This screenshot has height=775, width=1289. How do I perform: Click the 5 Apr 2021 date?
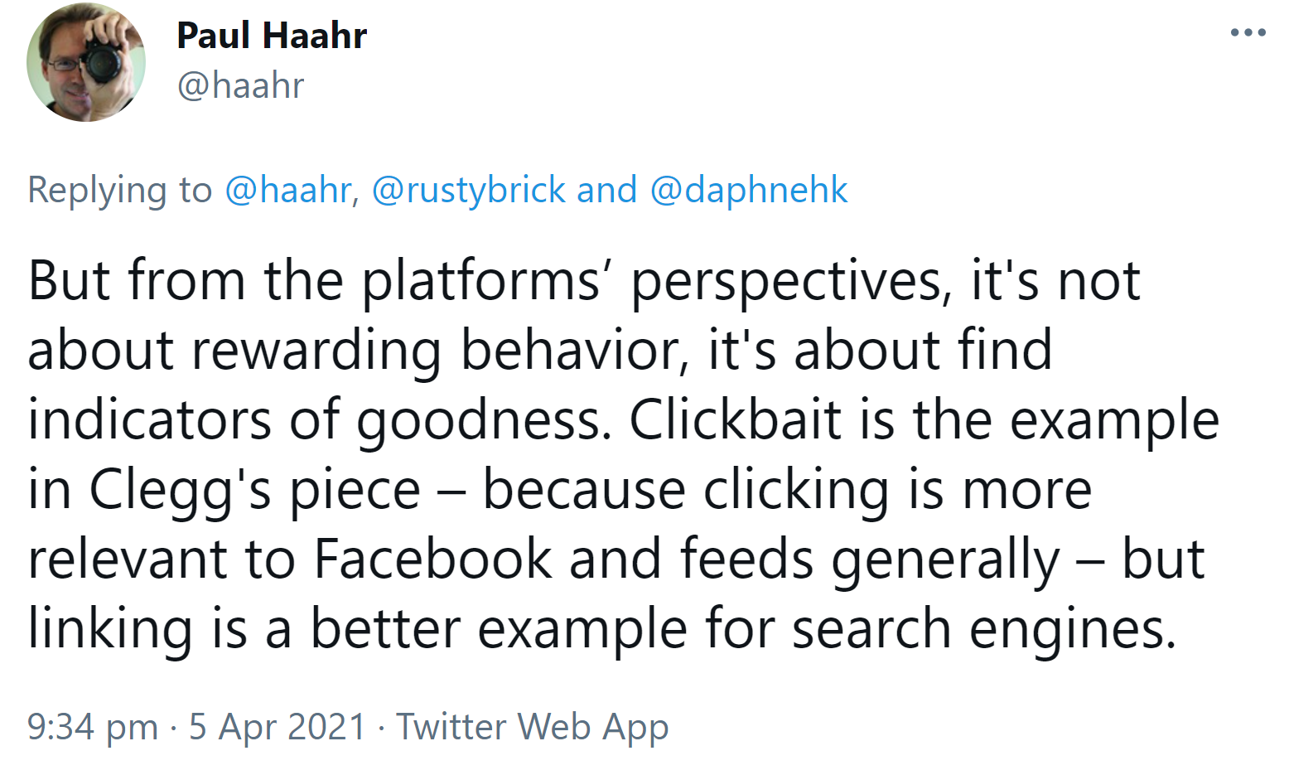click(277, 727)
